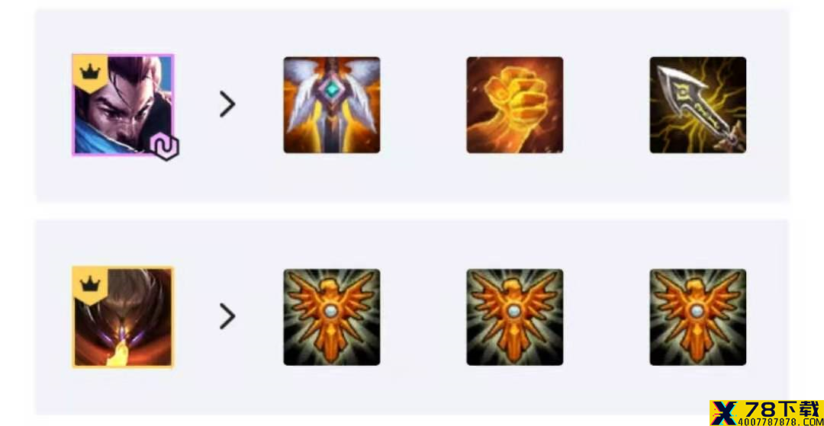
Task: Open the 78下载 watermark text
Action: [784, 408]
